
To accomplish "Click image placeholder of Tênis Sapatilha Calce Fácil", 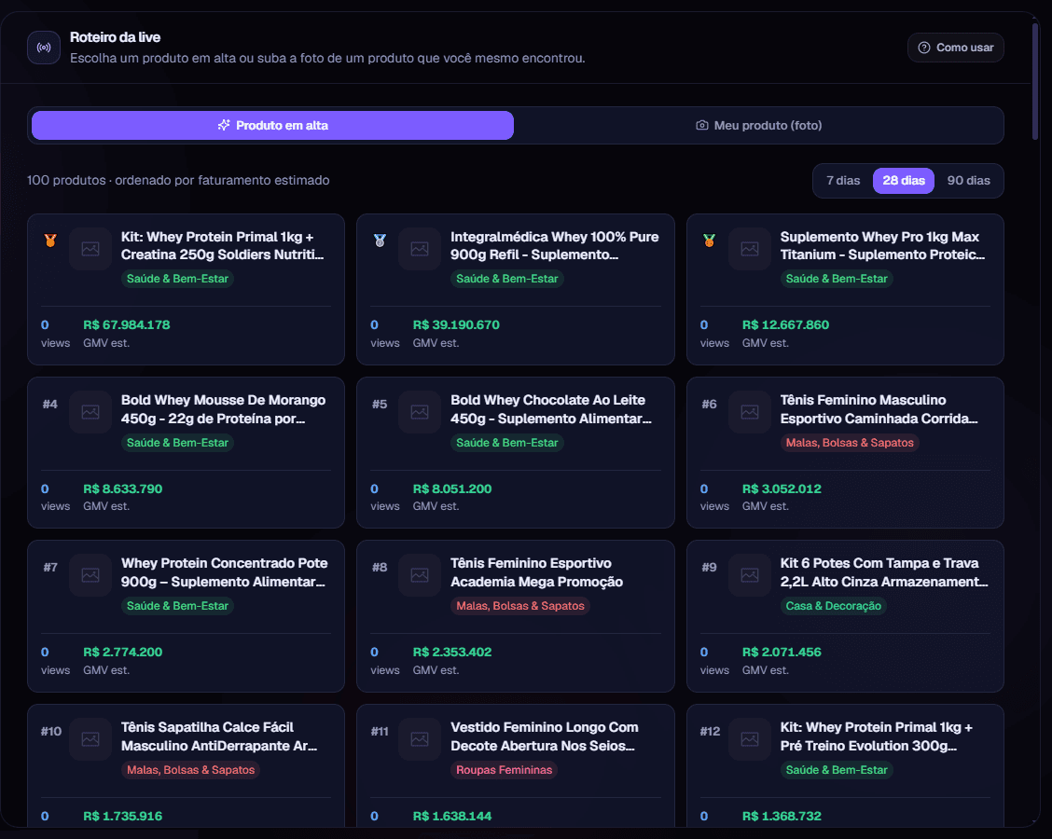I will click(x=90, y=739).
